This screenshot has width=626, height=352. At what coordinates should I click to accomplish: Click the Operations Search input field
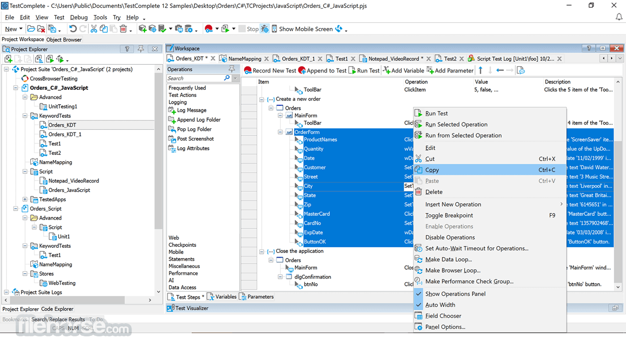pos(195,78)
